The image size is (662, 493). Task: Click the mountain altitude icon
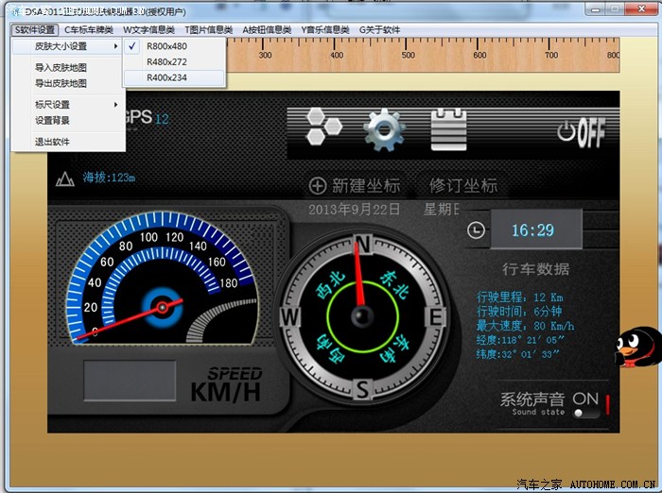(65, 178)
